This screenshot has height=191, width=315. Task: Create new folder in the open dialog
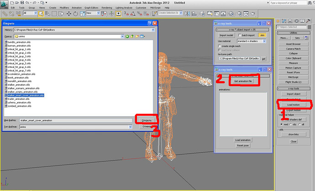(x=137, y=36)
